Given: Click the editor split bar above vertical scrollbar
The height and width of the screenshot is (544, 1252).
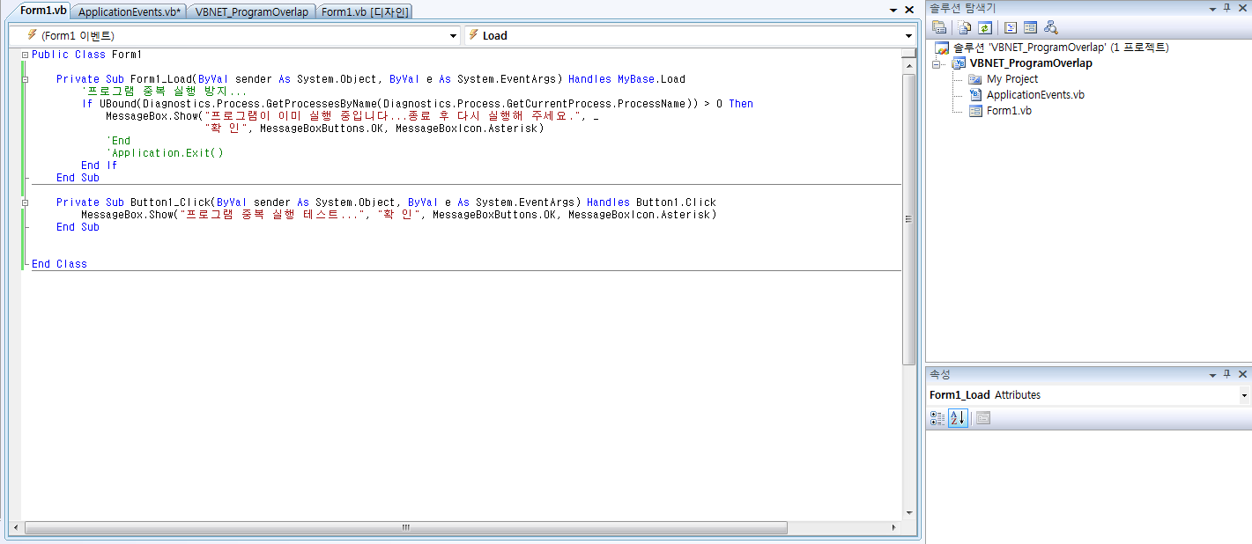Looking at the screenshot, I should [x=909, y=53].
